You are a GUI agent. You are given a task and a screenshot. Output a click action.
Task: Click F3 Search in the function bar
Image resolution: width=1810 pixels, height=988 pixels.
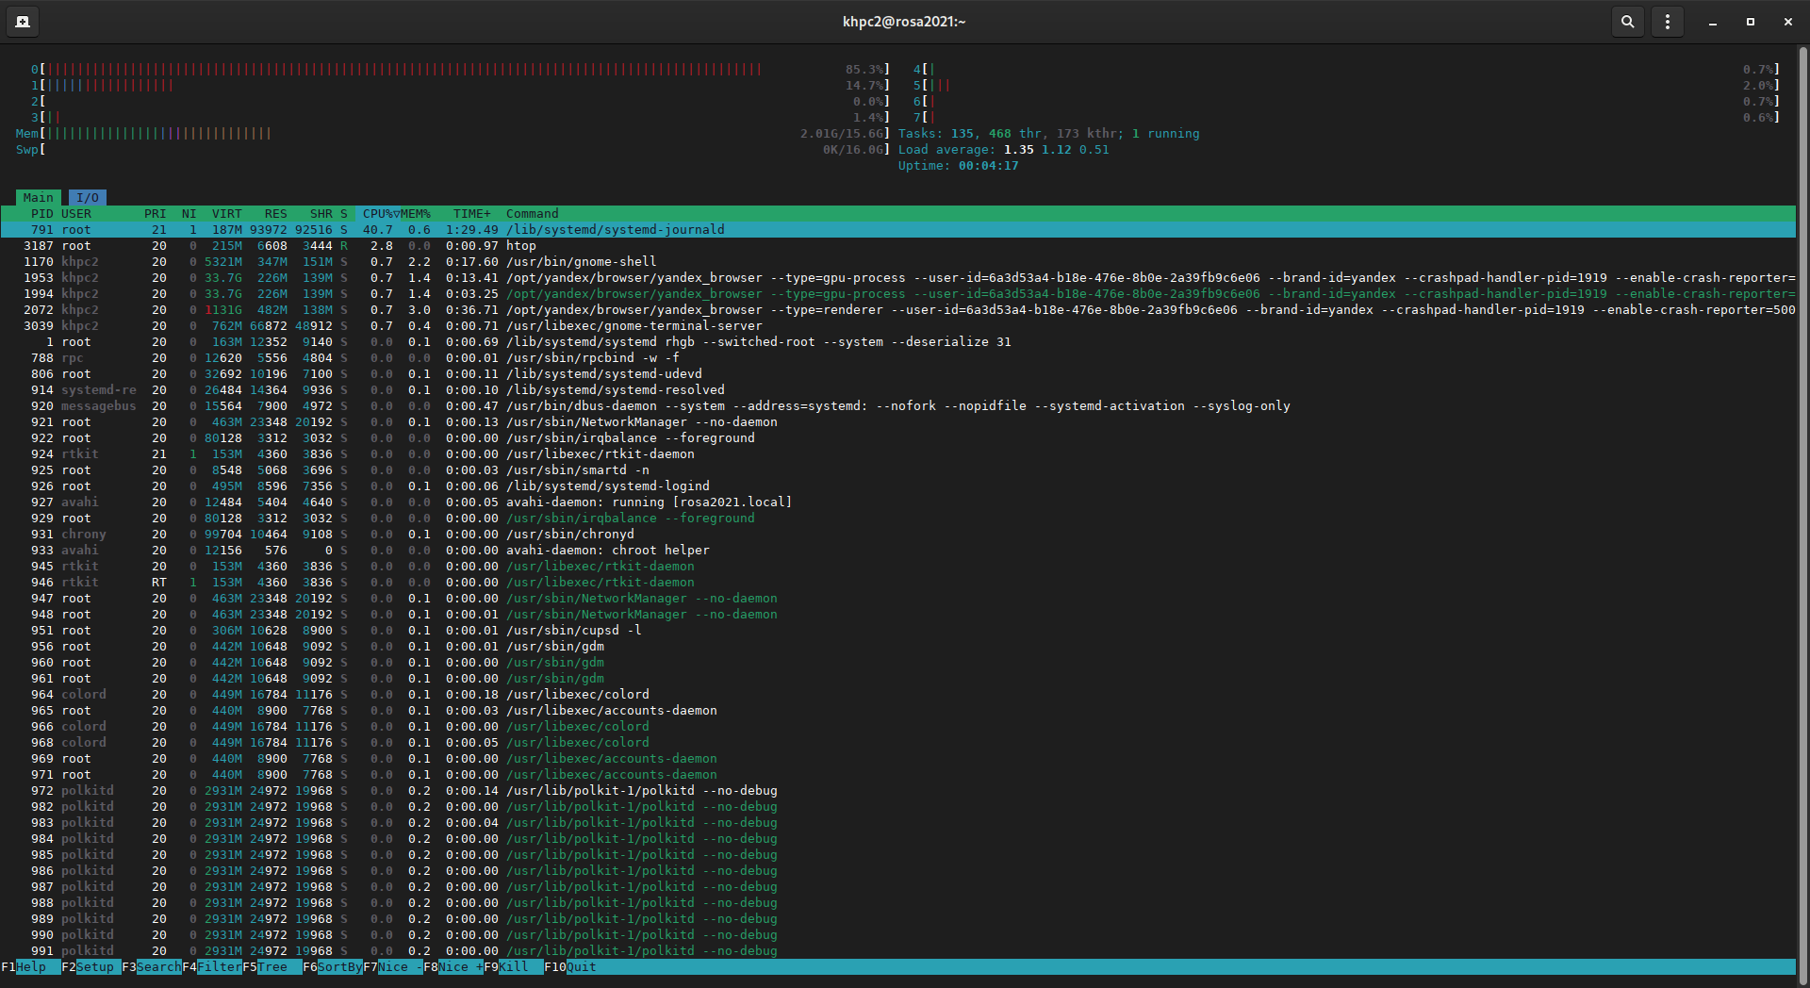[x=157, y=967]
